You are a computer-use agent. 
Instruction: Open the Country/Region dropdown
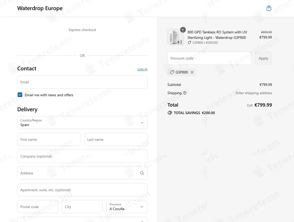pyautogui.click(x=82, y=123)
